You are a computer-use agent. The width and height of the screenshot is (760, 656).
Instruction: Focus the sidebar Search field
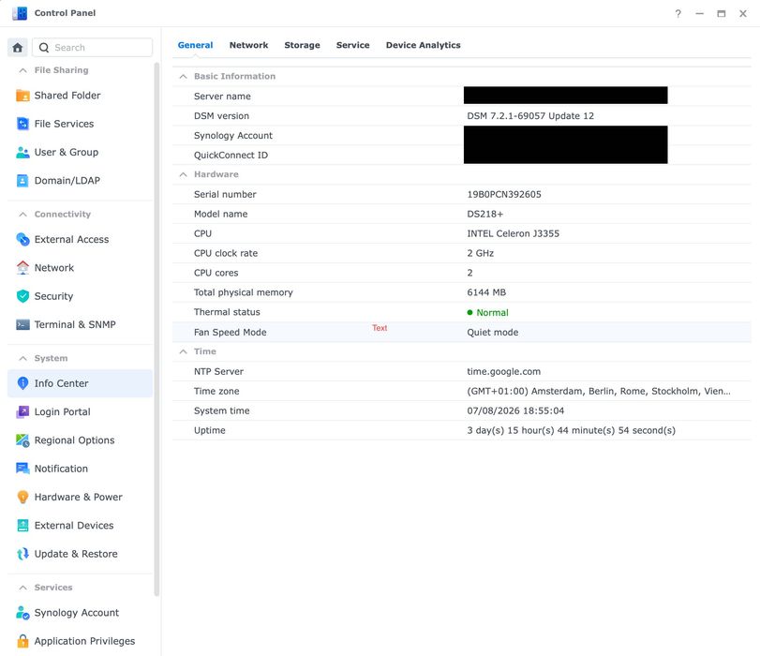(92, 48)
